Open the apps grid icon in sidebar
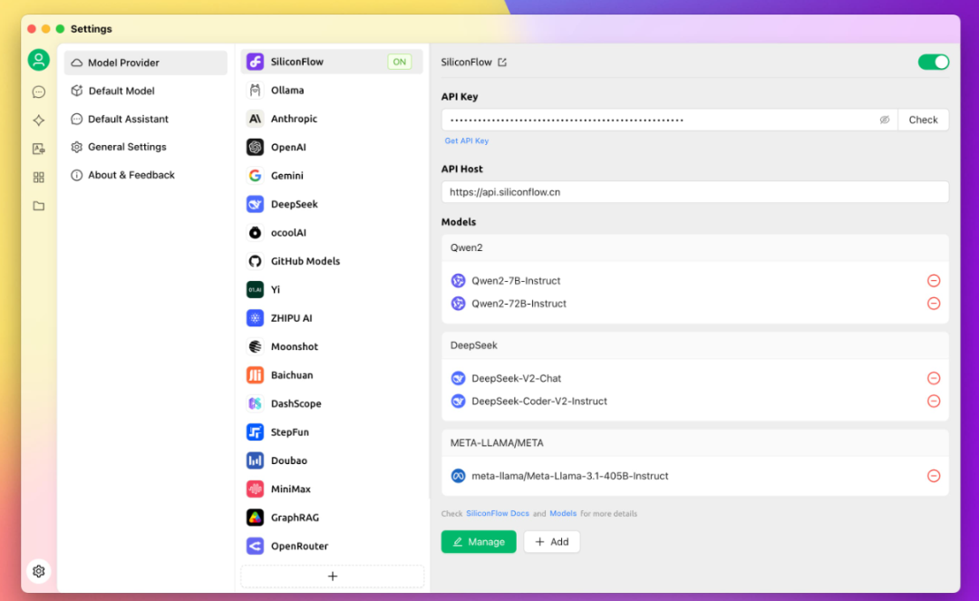 tap(39, 178)
